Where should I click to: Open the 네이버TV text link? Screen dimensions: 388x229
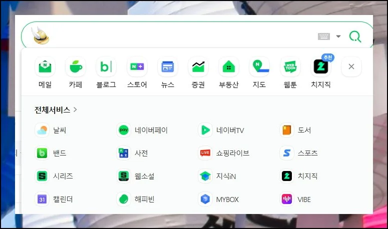pyautogui.click(x=230, y=130)
